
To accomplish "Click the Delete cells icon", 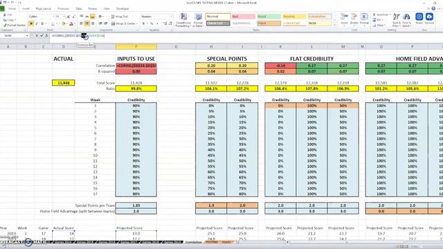I will [354, 19].
